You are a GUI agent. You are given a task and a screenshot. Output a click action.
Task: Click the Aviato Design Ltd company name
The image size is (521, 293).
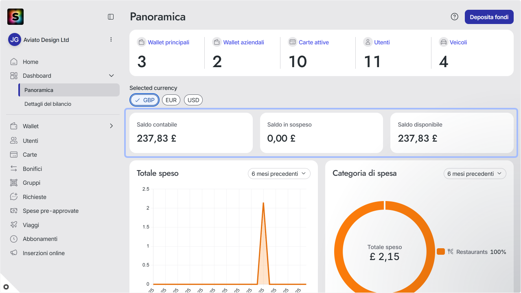click(46, 40)
